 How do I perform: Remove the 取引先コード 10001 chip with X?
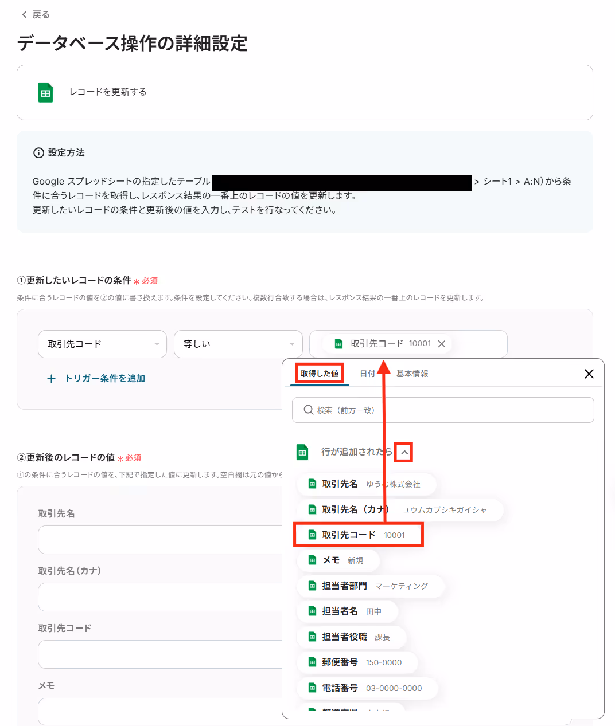442,344
